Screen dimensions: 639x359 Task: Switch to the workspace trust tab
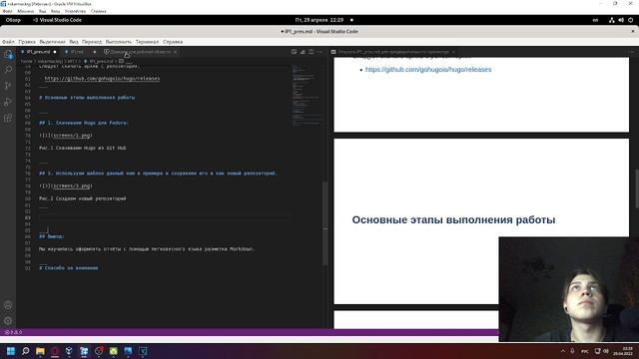pyautogui.click(x=141, y=52)
